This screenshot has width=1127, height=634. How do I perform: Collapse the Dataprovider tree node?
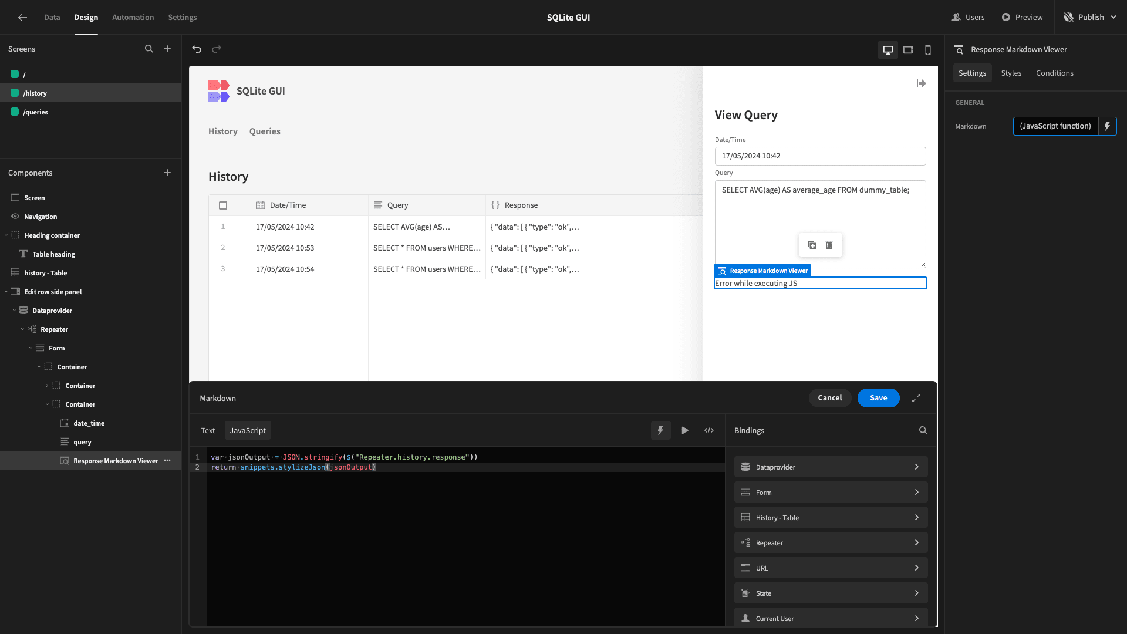point(14,311)
